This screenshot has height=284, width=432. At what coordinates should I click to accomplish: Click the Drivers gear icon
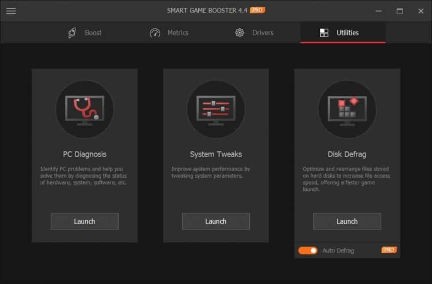pos(240,32)
